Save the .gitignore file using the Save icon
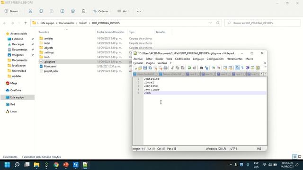Viewport: 303px width, 170px height. click(x=145, y=68)
